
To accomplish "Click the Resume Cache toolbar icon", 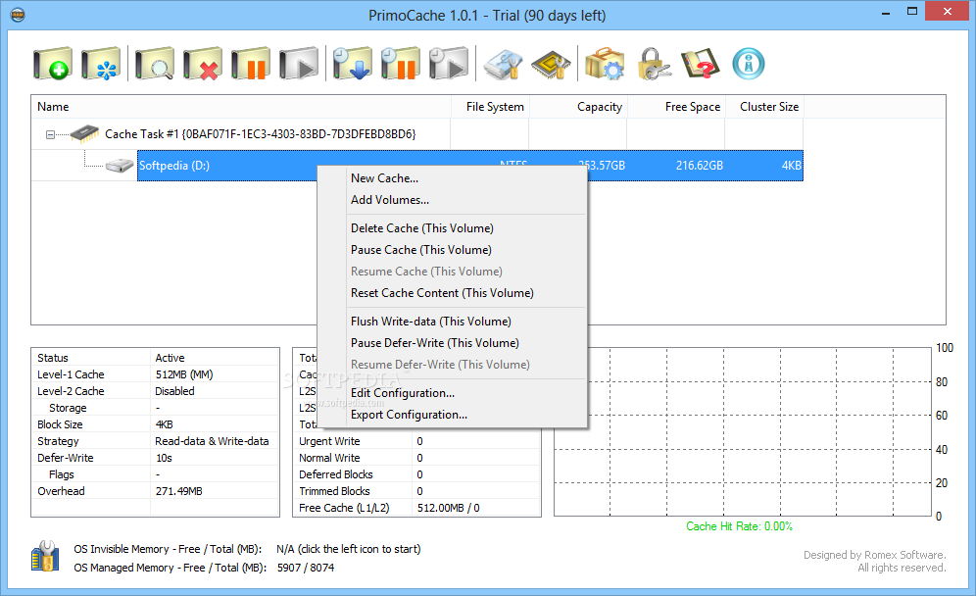I will (x=299, y=63).
